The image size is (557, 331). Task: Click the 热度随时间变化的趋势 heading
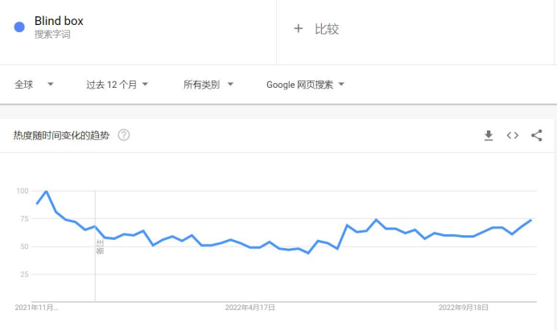tap(61, 135)
